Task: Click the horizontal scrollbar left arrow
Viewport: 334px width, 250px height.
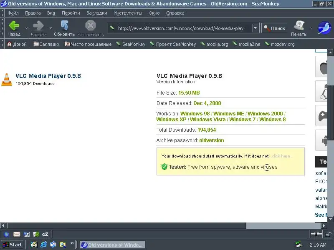Action: pos(3,225)
